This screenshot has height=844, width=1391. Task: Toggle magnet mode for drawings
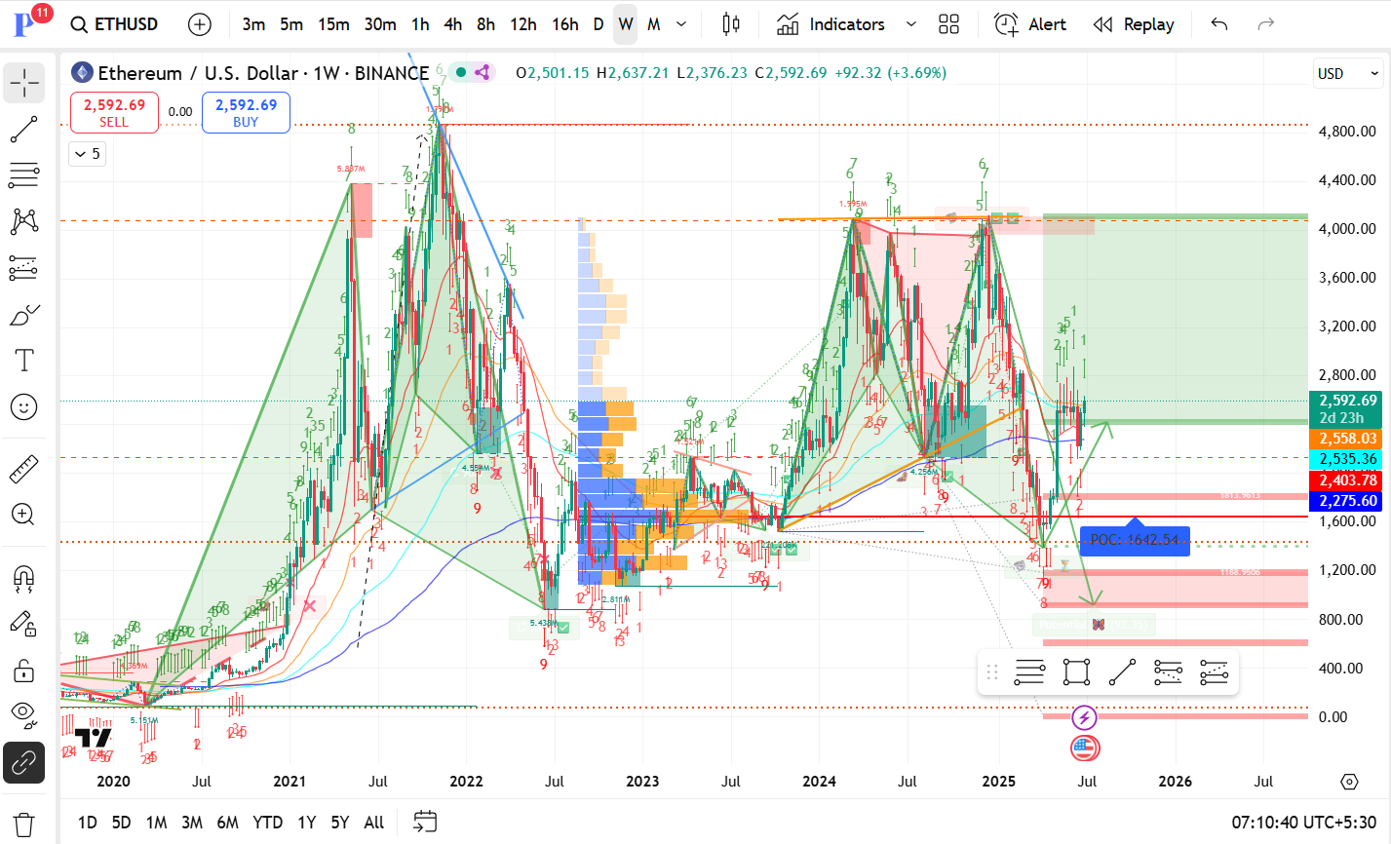pyautogui.click(x=24, y=579)
